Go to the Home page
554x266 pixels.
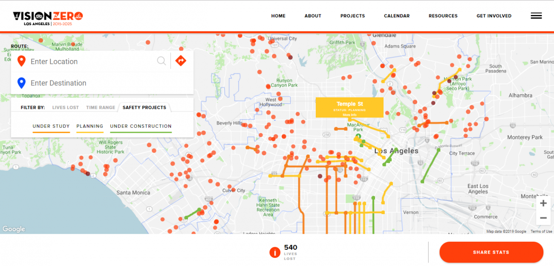coord(278,16)
